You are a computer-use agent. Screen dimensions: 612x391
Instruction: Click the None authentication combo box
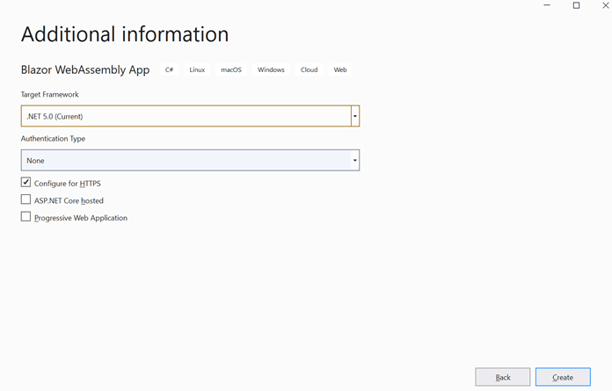(185, 161)
